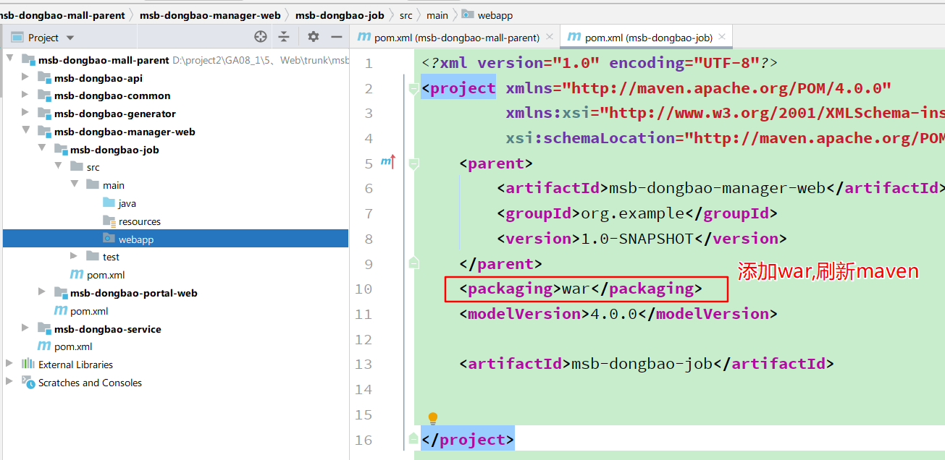This screenshot has height=460, width=945.
Task: Select the resources folder in project tree
Action: click(x=139, y=221)
